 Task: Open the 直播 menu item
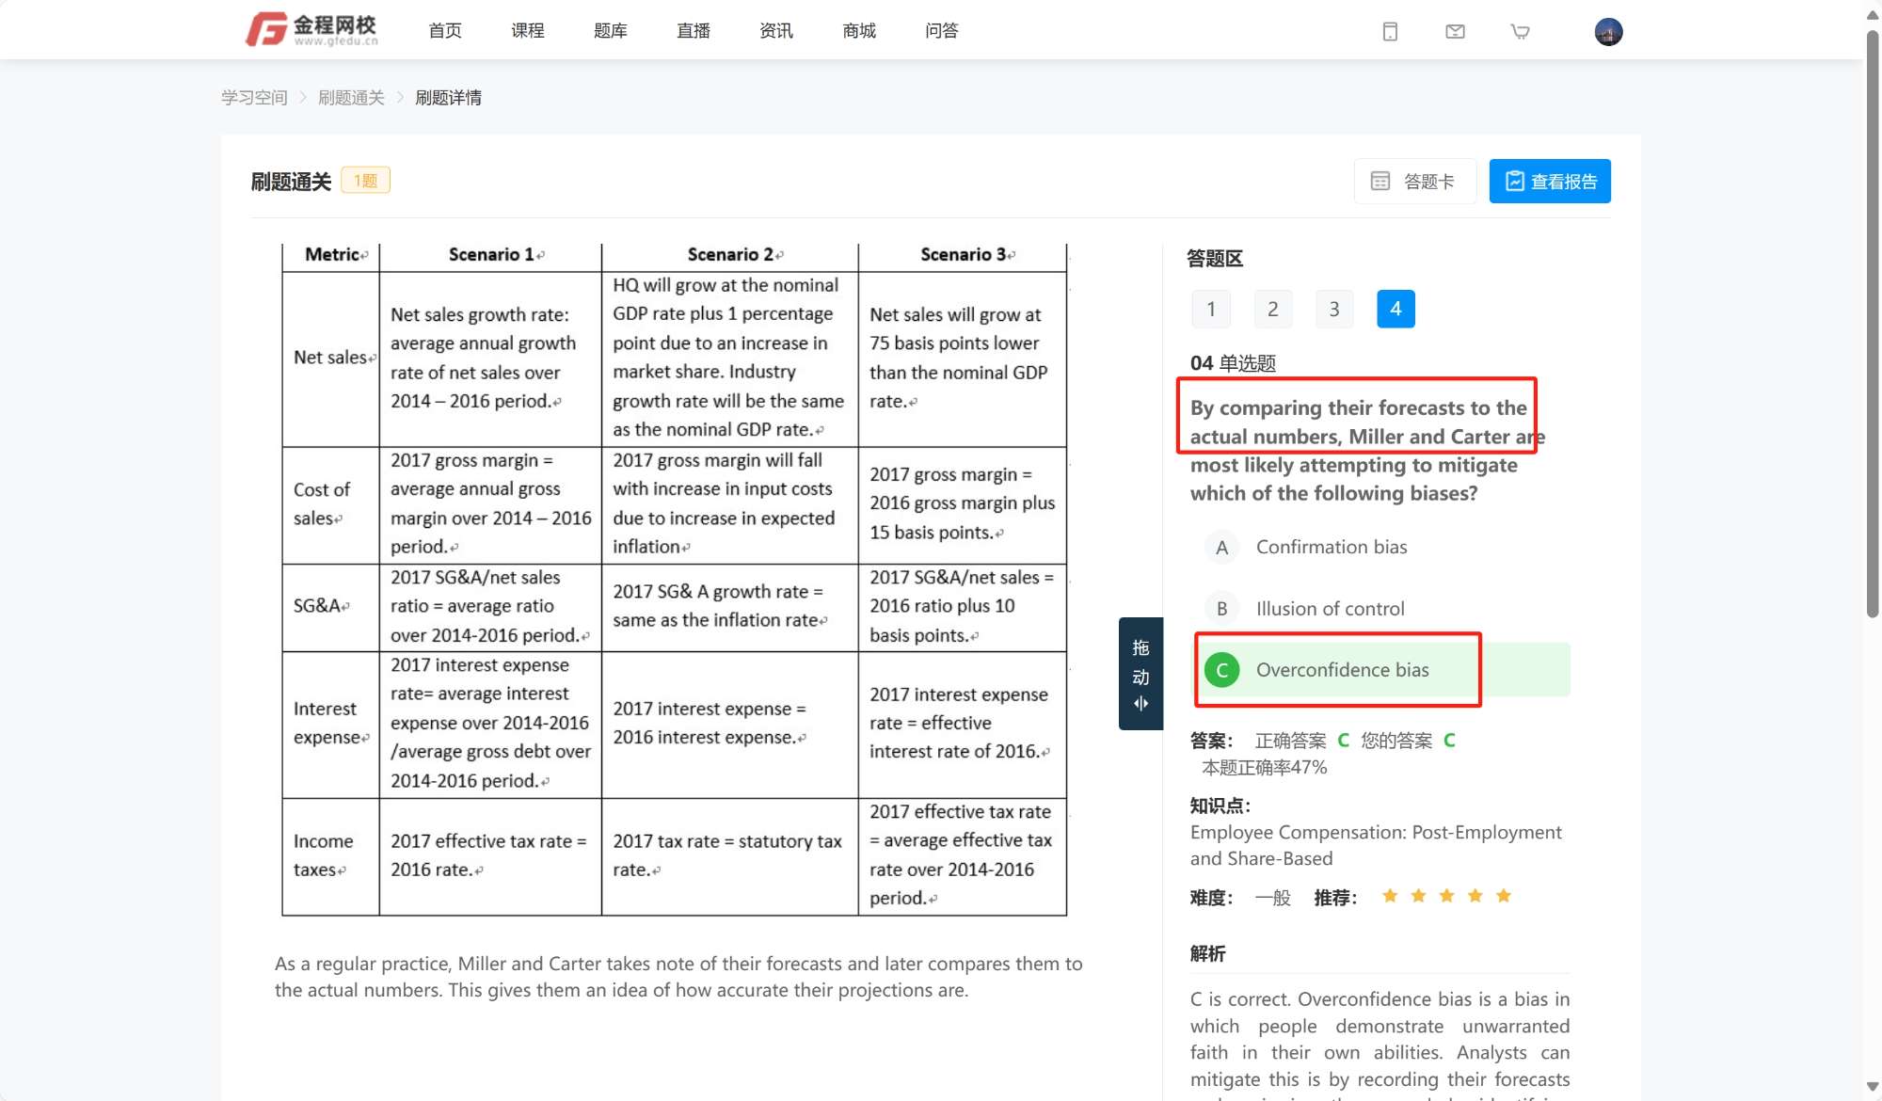pos(693,31)
